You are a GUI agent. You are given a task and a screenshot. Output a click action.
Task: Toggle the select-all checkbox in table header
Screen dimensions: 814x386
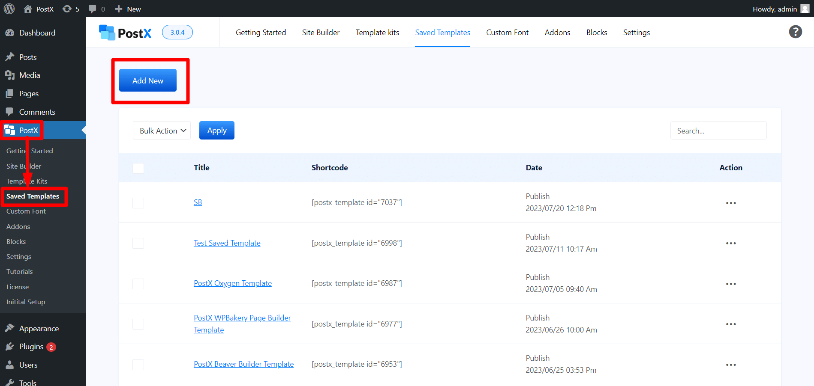coord(138,168)
